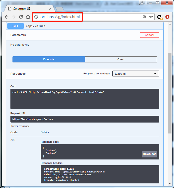174x188 pixels.
Task: Open the extension icon with orange 7 badge
Action: coord(160,17)
